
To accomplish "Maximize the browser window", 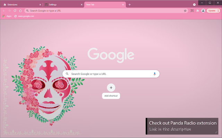I will point(210,3).
